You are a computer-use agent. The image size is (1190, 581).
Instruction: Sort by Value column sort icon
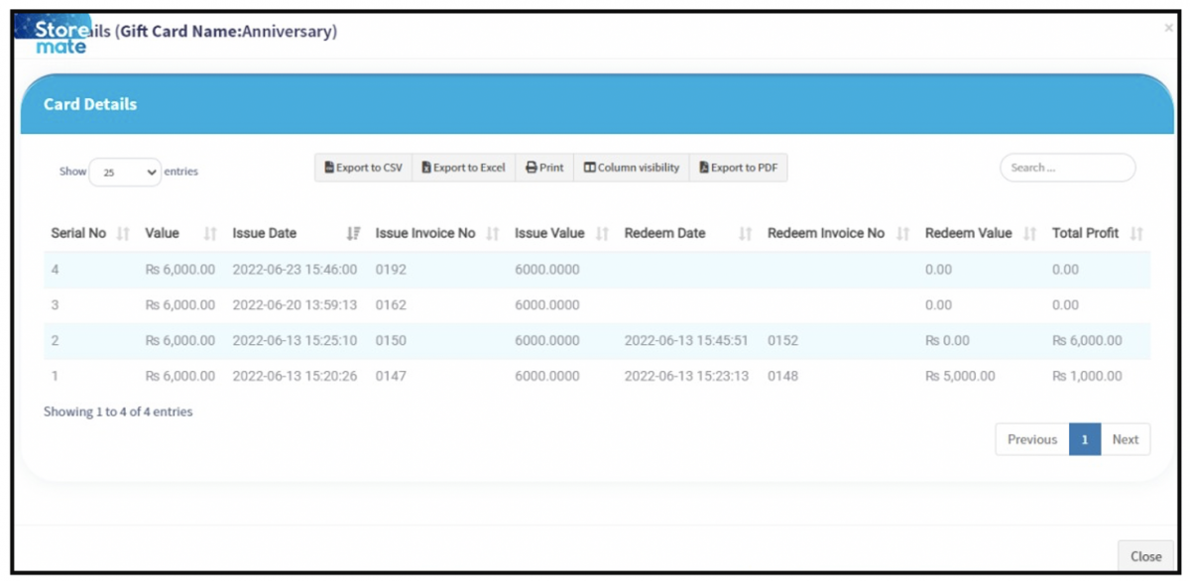pyautogui.click(x=210, y=234)
